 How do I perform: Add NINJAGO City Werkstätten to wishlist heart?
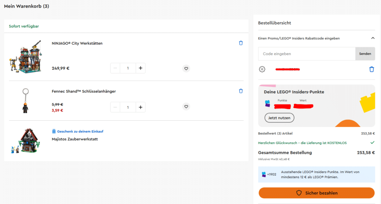[x=186, y=68]
